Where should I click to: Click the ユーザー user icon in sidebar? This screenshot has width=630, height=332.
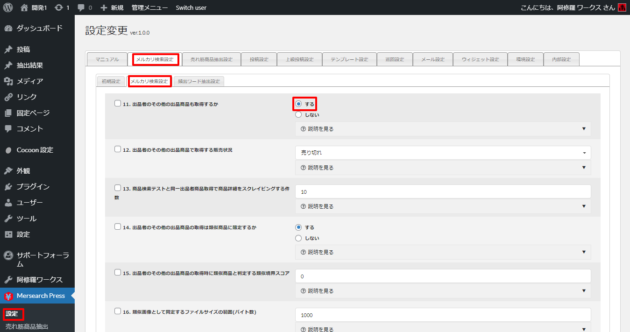[x=8, y=203]
